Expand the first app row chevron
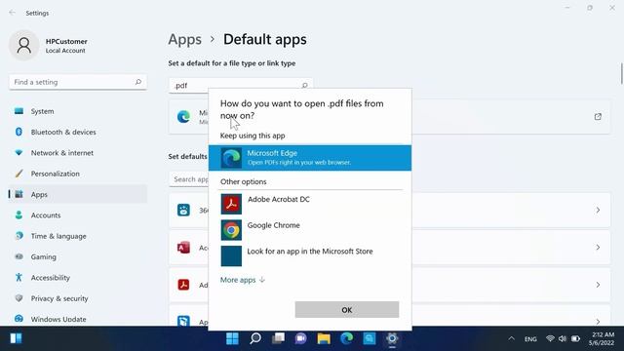Image resolution: width=624 pixels, height=351 pixels. click(598, 211)
